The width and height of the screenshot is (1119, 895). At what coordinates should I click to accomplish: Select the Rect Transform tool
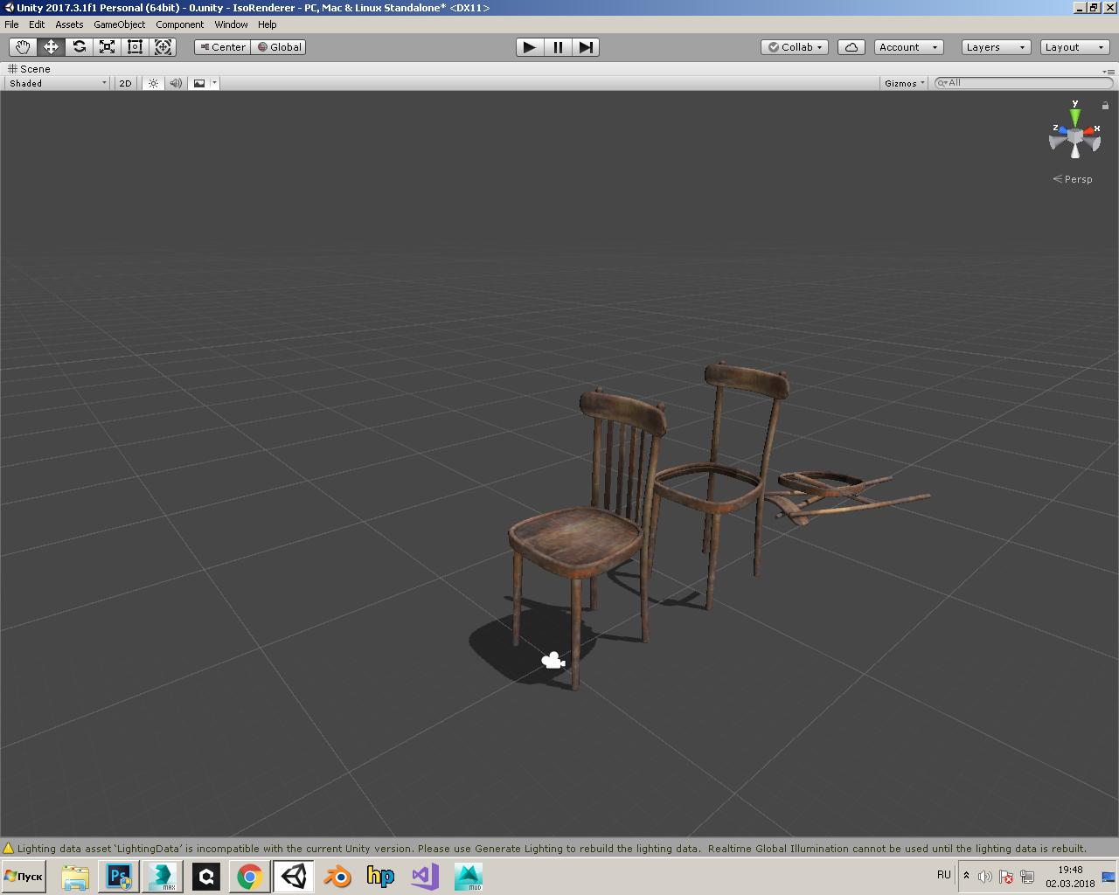[x=135, y=47]
